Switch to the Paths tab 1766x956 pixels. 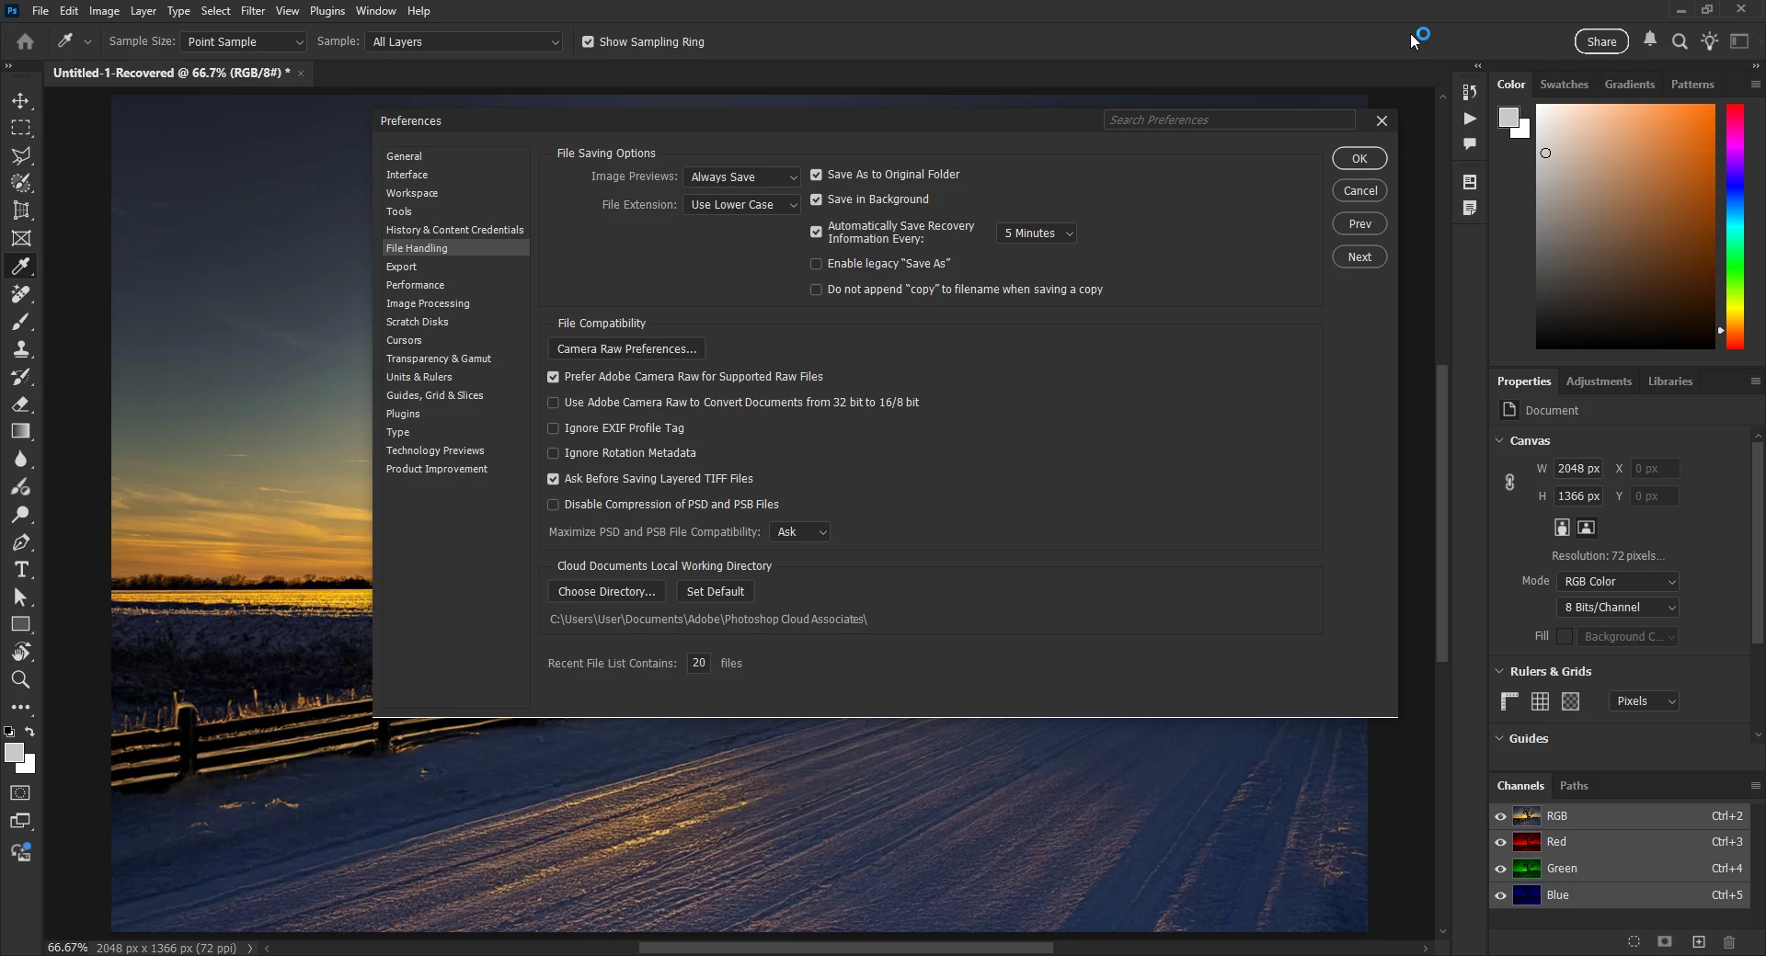click(1574, 786)
